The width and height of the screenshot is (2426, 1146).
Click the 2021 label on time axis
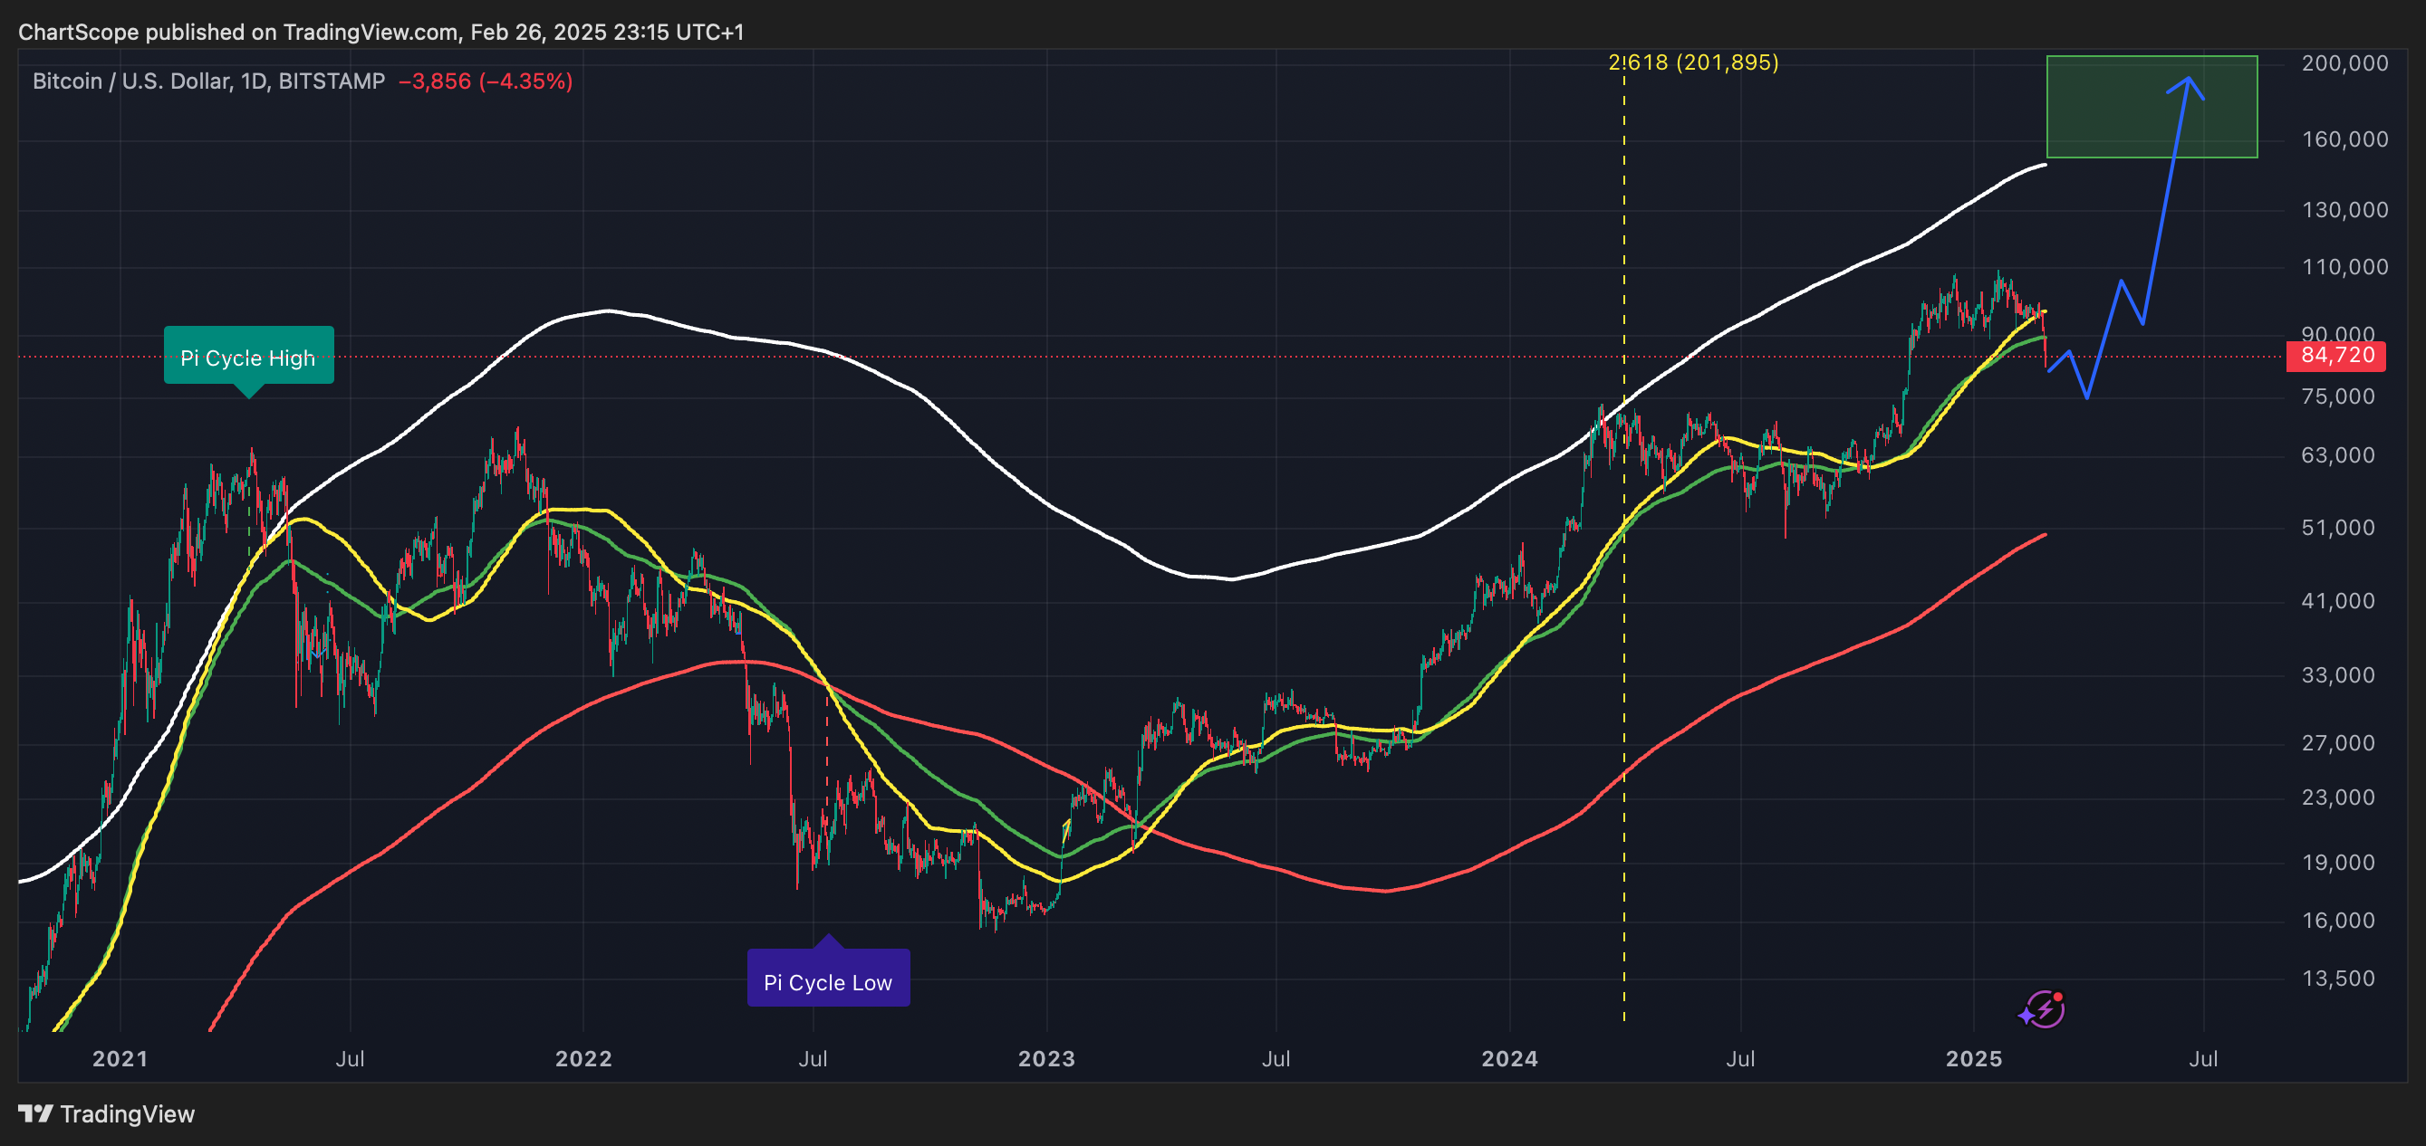click(120, 1058)
